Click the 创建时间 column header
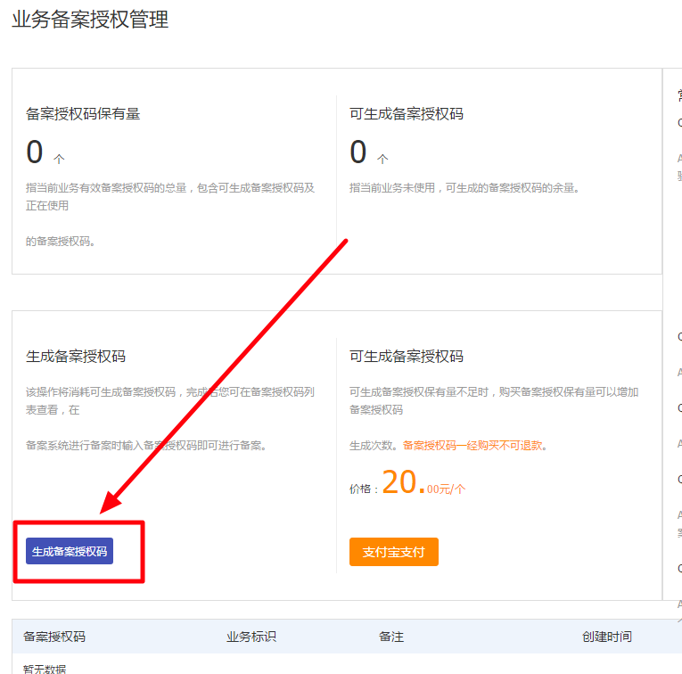682x674 pixels. point(607,637)
